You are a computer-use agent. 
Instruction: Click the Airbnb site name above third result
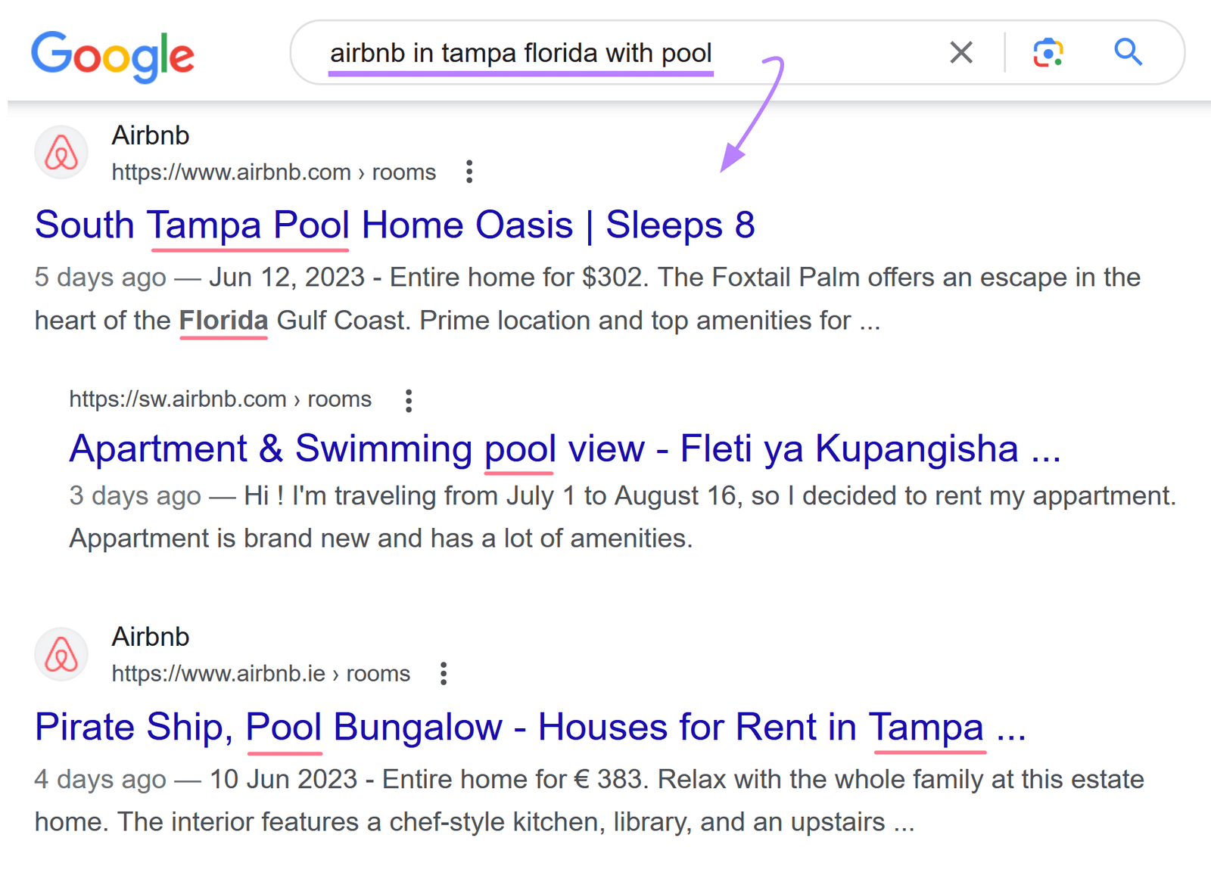pyautogui.click(x=151, y=637)
